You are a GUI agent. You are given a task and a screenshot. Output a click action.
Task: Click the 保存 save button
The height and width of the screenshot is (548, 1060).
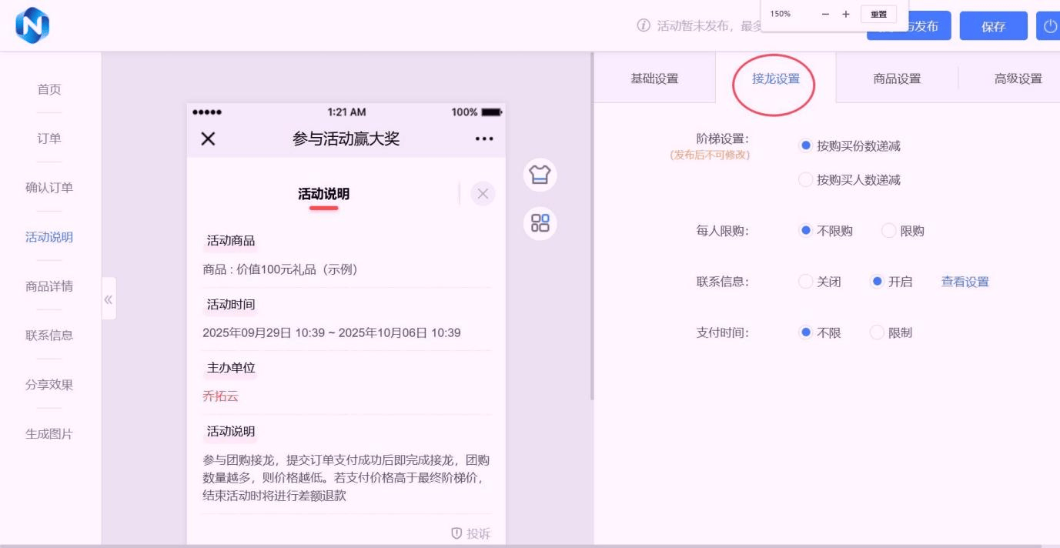tap(993, 25)
